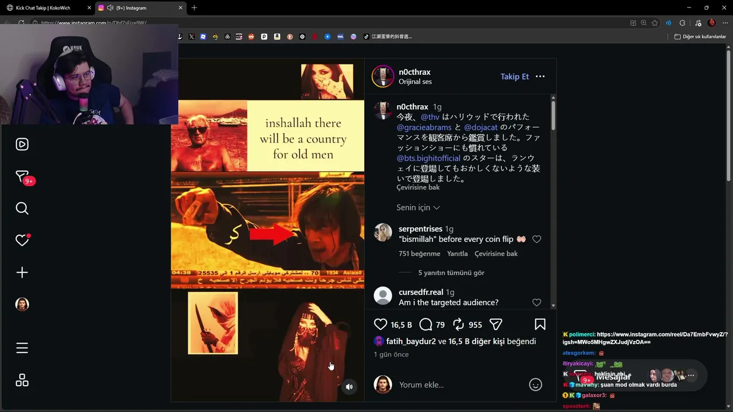Create a new post with plus icon
Screen dimensions: 733x412
point(22,272)
